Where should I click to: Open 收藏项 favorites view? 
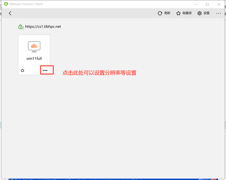(184, 13)
